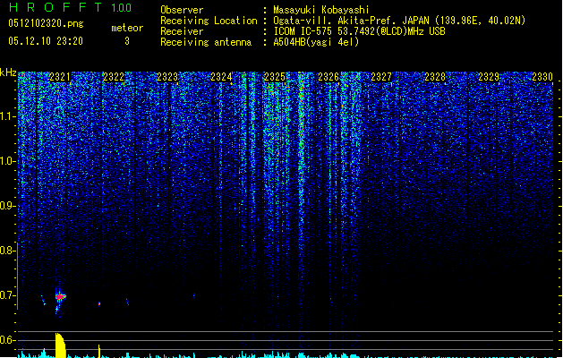
Task: Click the 1.0 kHz axis label
Action: pyautogui.click(x=7, y=161)
